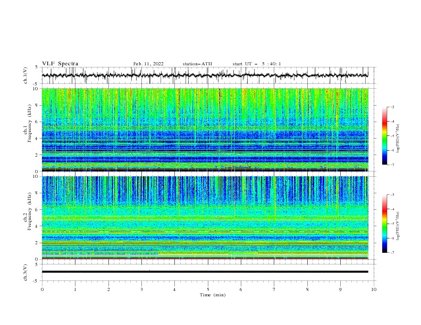Click the time axis tick label "0"
Viewport: 421px width, 325px height.
42,289
